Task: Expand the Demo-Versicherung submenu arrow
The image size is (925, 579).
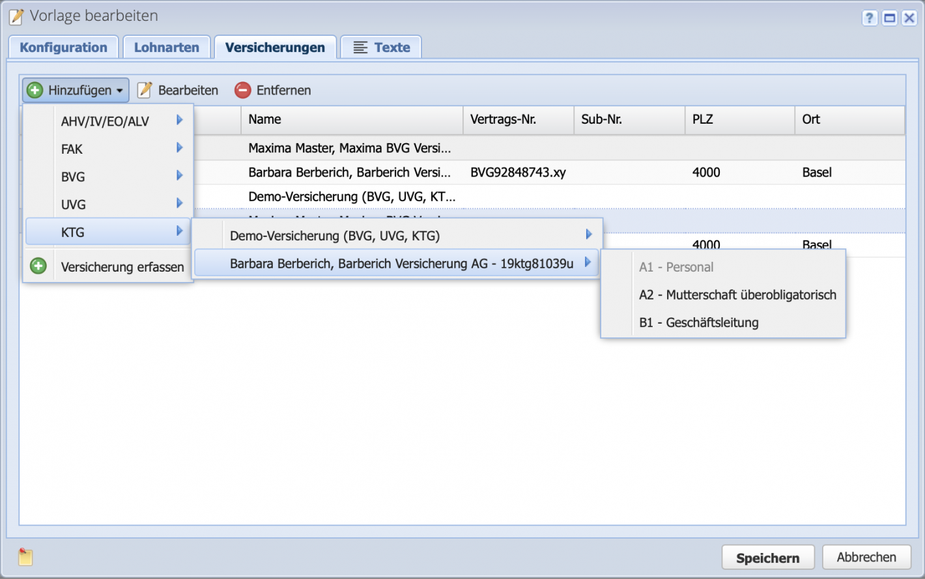Action: tap(588, 234)
